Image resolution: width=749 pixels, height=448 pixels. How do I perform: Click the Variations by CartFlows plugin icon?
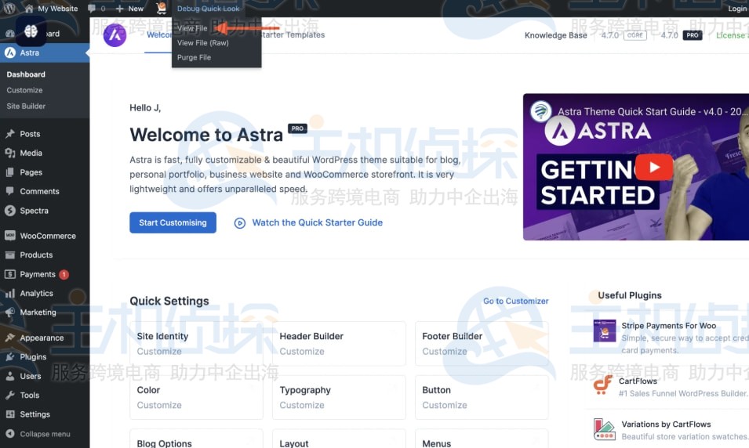click(x=604, y=429)
